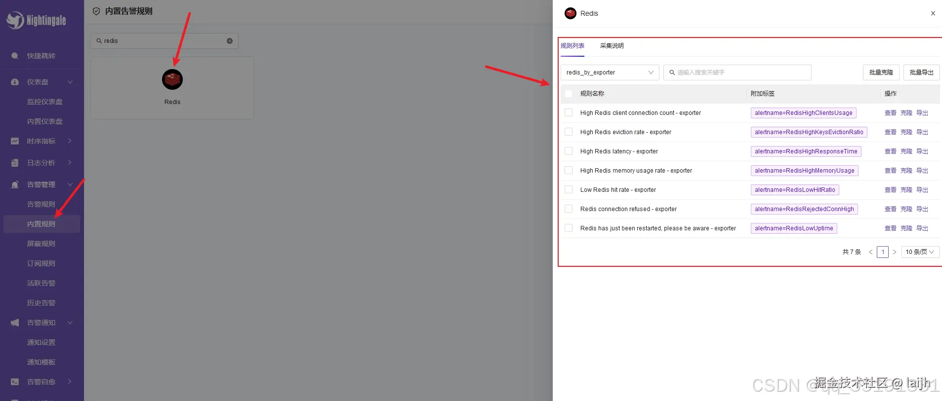The height and width of the screenshot is (401, 942).
Task: Click 克隆 for High Redis eviction rate
Action: (x=906, y=132)
